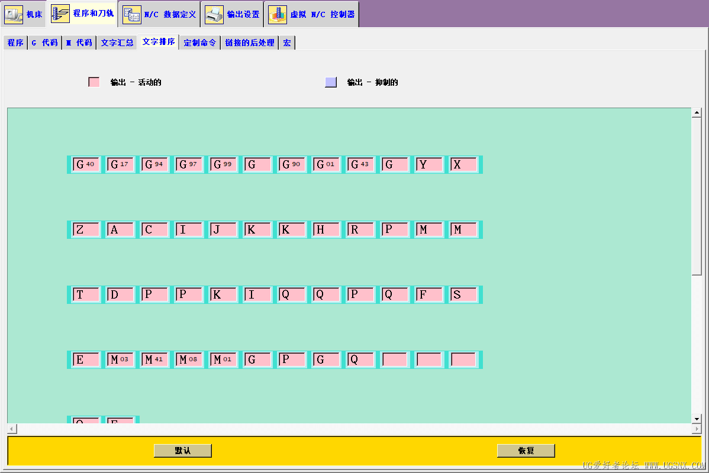Screen dimensions: 709x473
Task: Toggle the G99 word block
Action: coord(223,164)
